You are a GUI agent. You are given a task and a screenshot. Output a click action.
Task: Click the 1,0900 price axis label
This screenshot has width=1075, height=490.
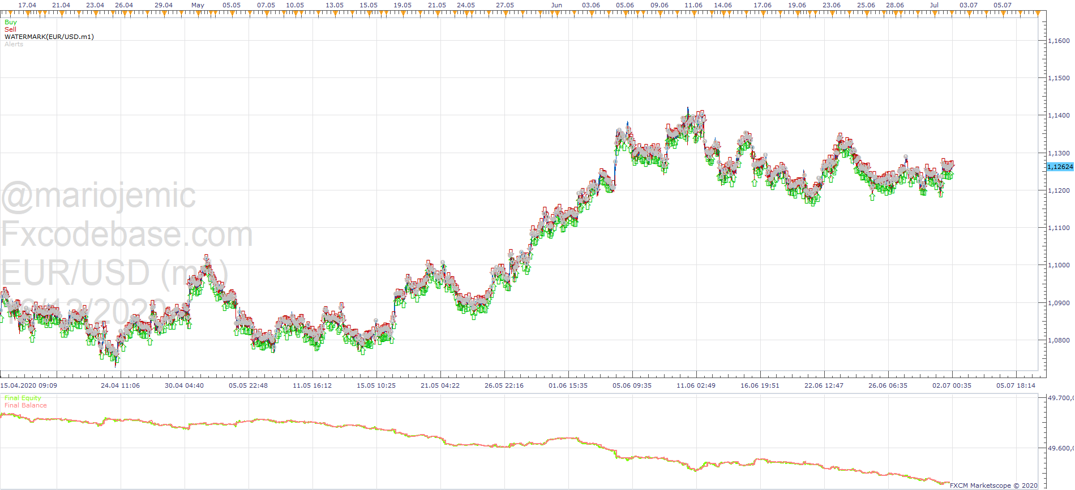(1059, 303)
